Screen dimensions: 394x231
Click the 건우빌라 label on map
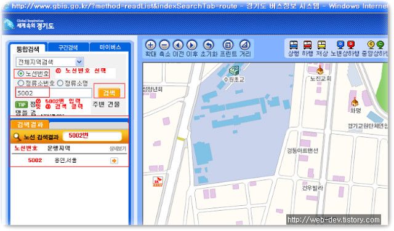point(312,187)
